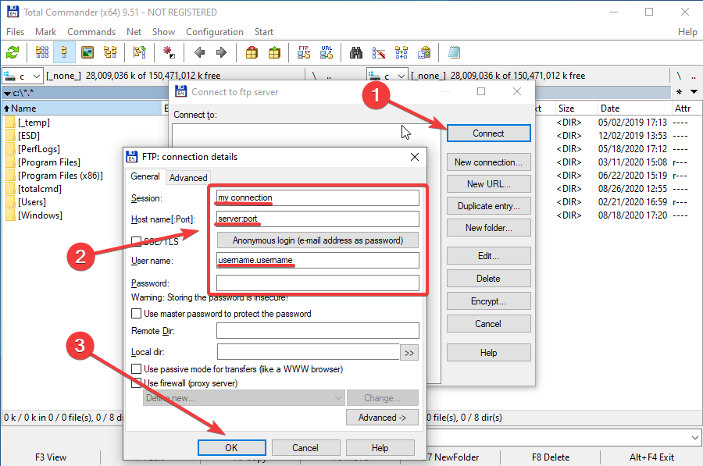Screen dimensions: 703x466
Task: Switch to the Advanced tab
Action: point(188,177)
